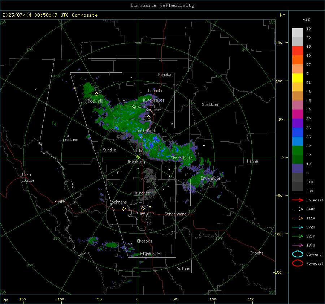Click the Lacombe city label

coord(156,91)
